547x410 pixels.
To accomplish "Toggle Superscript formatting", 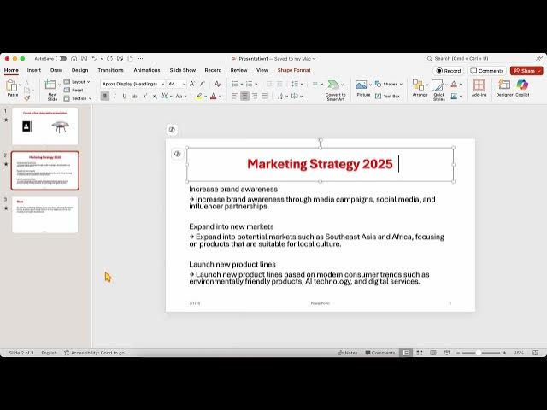I will [x=144, y=96].
